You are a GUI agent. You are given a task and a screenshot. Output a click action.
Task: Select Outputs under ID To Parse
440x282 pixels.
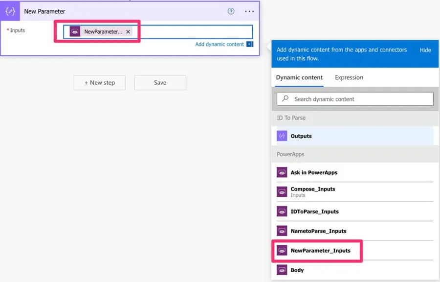click(x=301, y=136)
